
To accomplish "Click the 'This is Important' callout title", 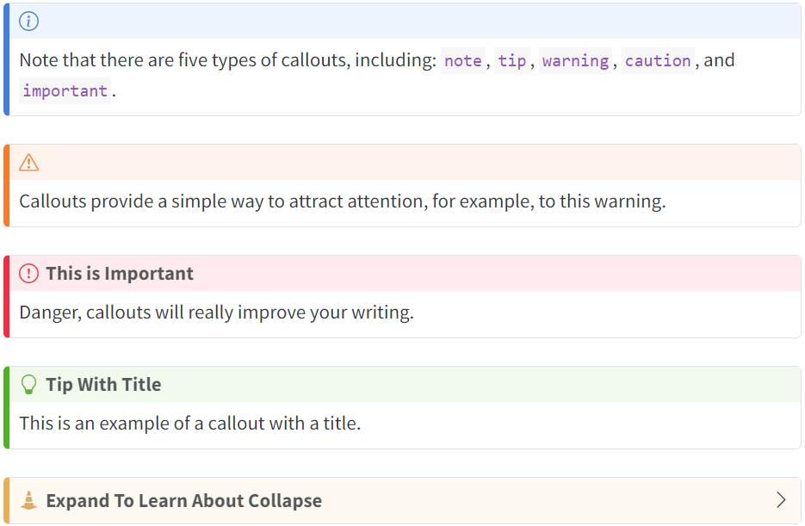I will (120, 274).
